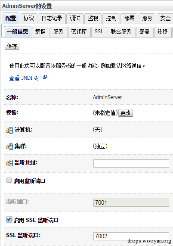This screenshot has height=246, width=173.
Task: Open the 日志记录 tab
Action: [52, 19]
